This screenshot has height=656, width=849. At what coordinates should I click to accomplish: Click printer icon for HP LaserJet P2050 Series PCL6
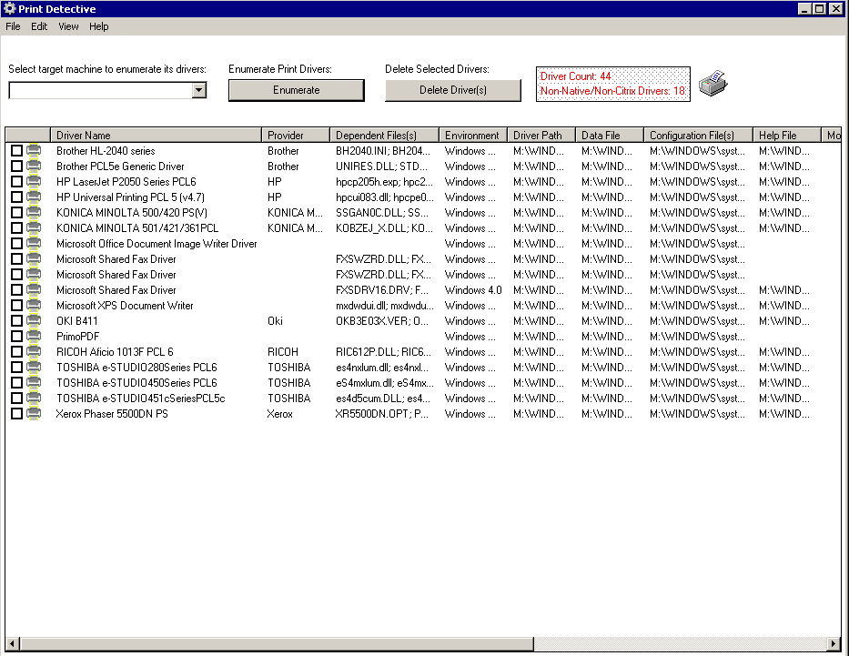pyautogui.click(x=34, y=181)
